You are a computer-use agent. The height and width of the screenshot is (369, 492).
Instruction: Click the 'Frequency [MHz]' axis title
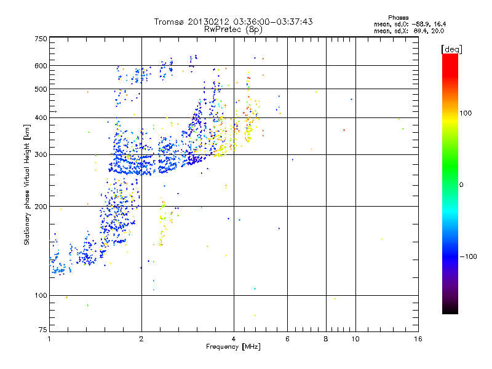[x=233, y=347]
